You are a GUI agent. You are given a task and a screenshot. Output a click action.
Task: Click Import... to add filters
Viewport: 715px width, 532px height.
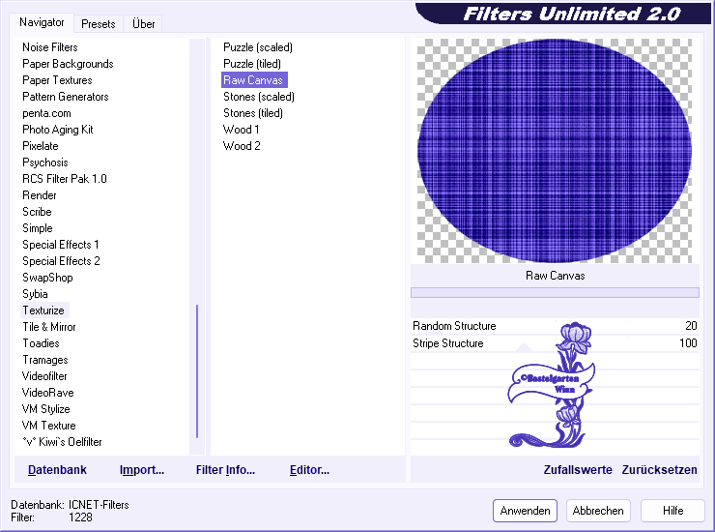click(142, 470)
